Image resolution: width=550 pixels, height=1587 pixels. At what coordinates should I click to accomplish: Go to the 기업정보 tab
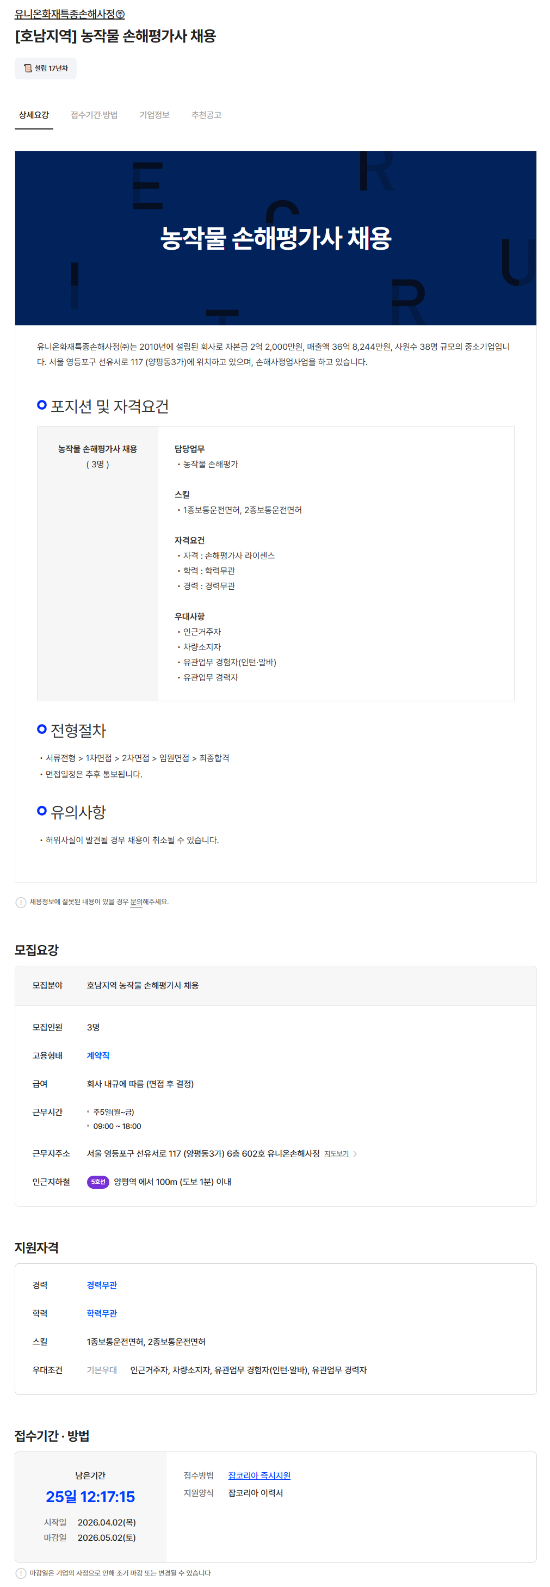click(x=155, y=115)
